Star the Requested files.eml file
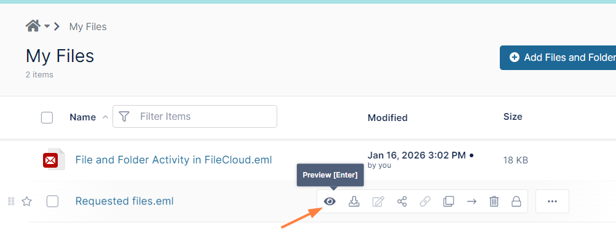 [x=27, y=201]
